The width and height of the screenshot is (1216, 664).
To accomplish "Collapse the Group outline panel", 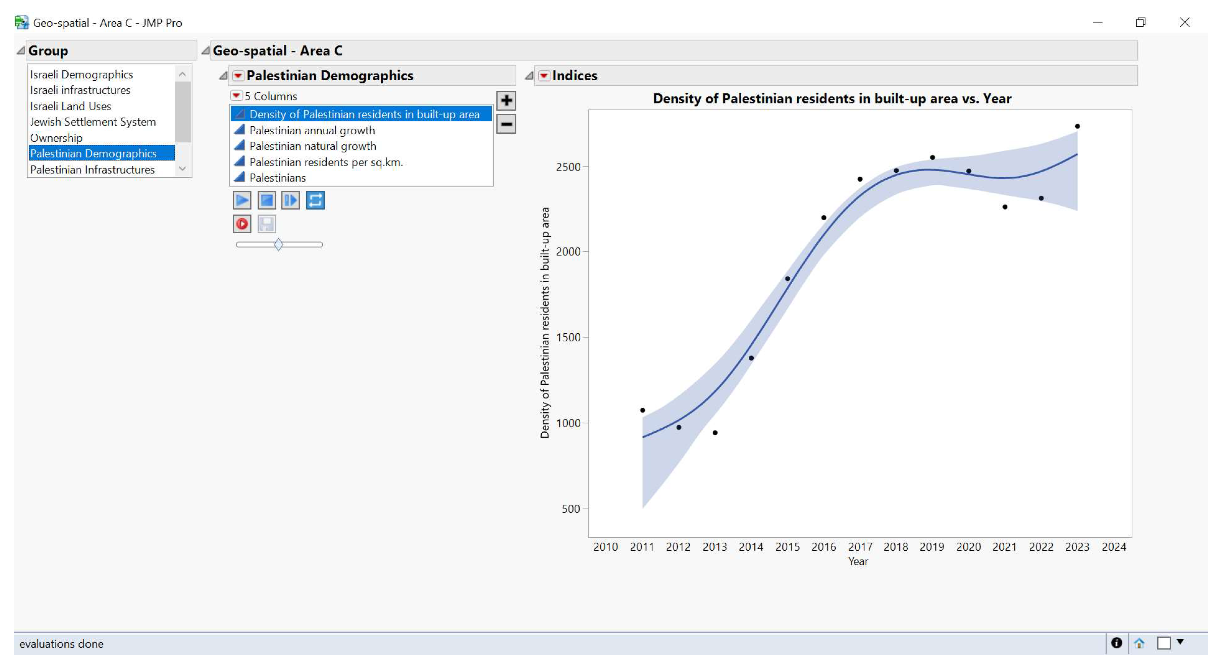I will 21,51.
